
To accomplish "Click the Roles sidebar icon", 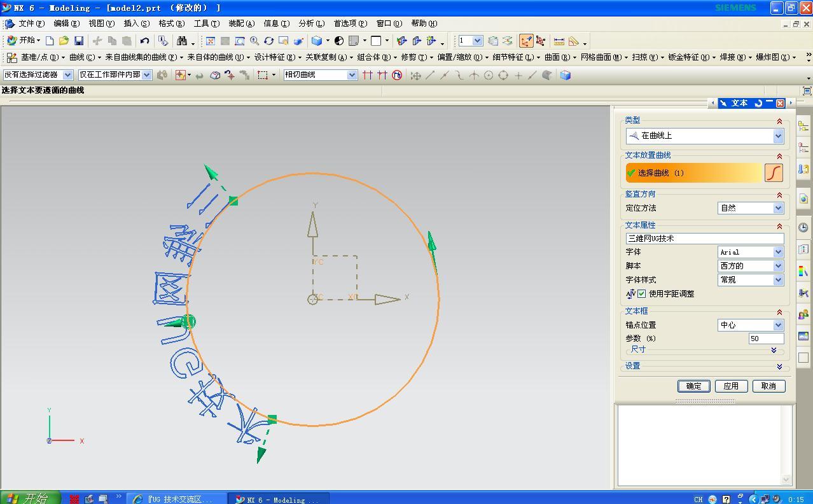I will [803, 314].
